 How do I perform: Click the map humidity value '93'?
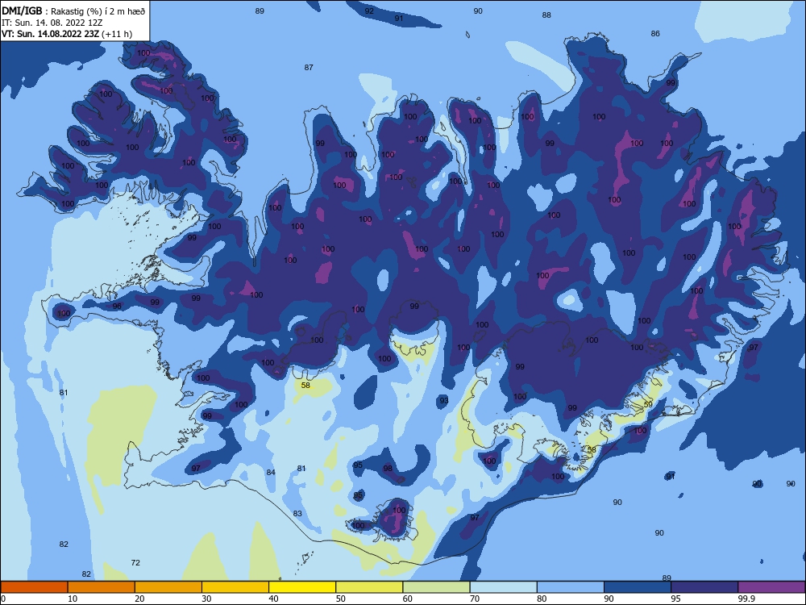click(x=444, y=400)
